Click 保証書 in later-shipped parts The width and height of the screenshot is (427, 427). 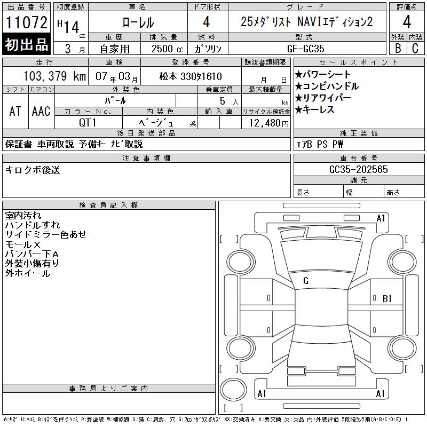click(19, 144)
